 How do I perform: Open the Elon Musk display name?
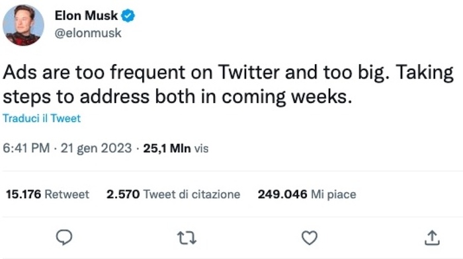click(x=86, y=16)
